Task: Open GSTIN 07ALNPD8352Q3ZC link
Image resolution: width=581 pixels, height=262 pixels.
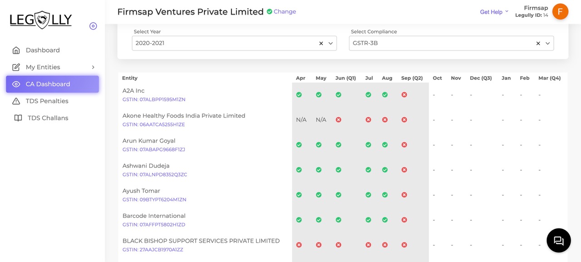Action: (155, 174)
